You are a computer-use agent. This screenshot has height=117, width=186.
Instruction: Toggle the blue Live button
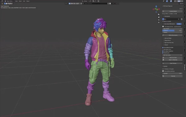click(x=179, y=24)
